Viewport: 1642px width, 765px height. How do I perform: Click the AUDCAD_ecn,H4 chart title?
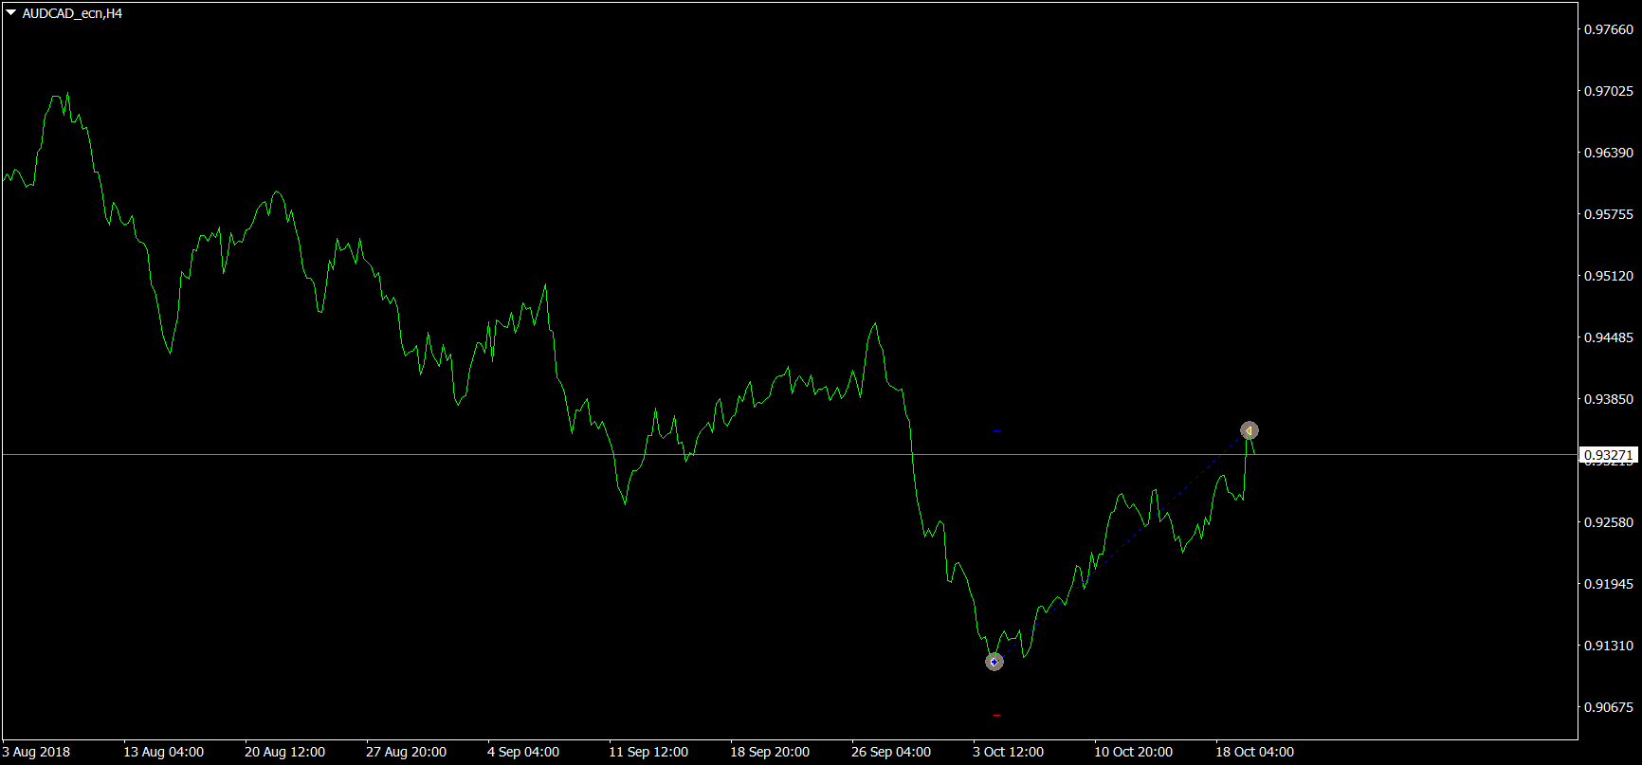pyautogui.click(x=72, y=13)
